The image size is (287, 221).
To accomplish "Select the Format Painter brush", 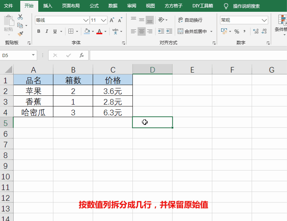I will [x=20, y=34].
